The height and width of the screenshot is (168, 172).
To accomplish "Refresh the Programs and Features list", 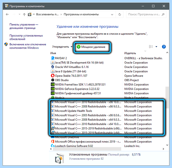I will (120, 14).
